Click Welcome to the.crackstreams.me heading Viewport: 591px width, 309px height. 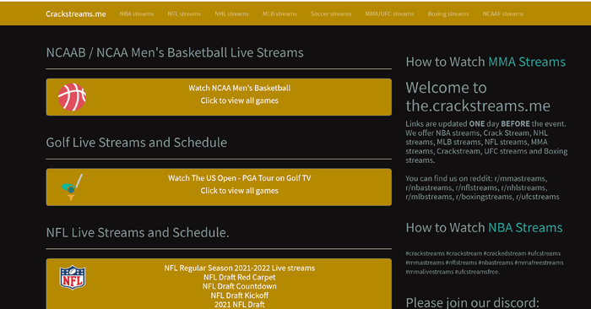pyautogui.click(x=478, y=97)
